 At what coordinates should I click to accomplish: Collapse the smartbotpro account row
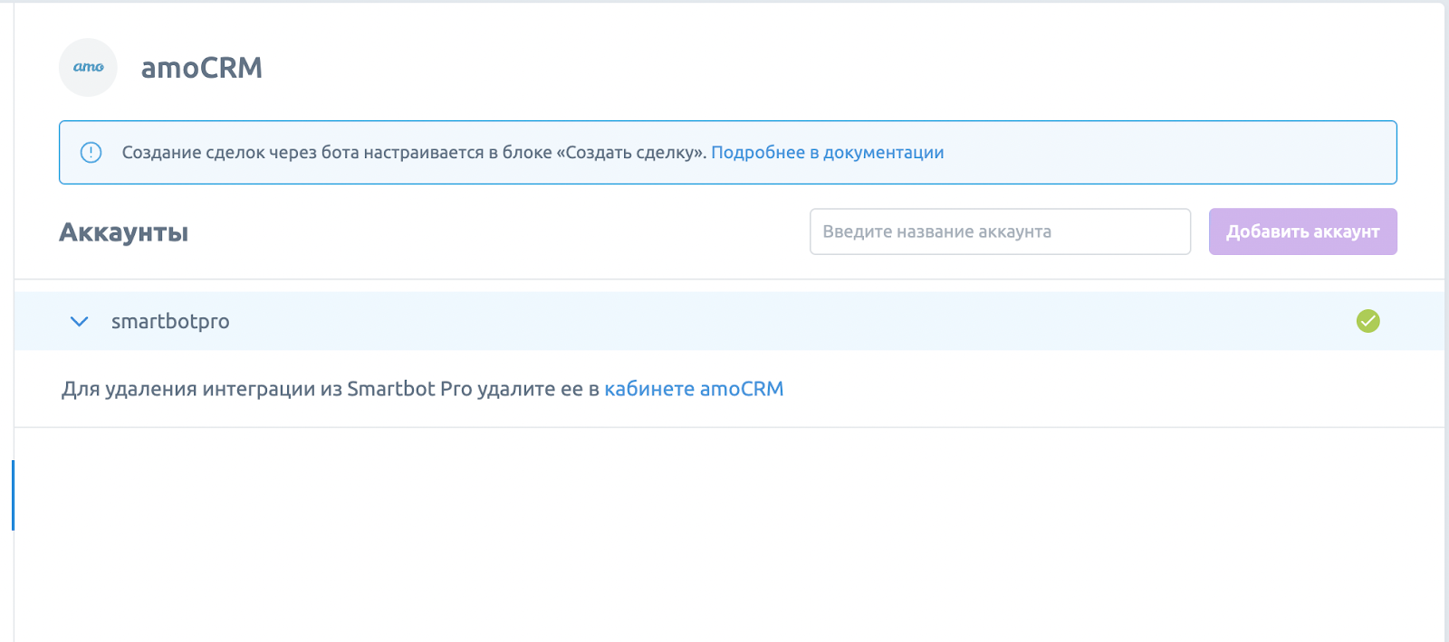[80, 321]
